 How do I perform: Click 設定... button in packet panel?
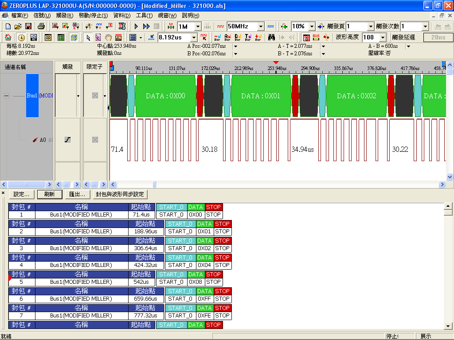(x=21, y=194)
